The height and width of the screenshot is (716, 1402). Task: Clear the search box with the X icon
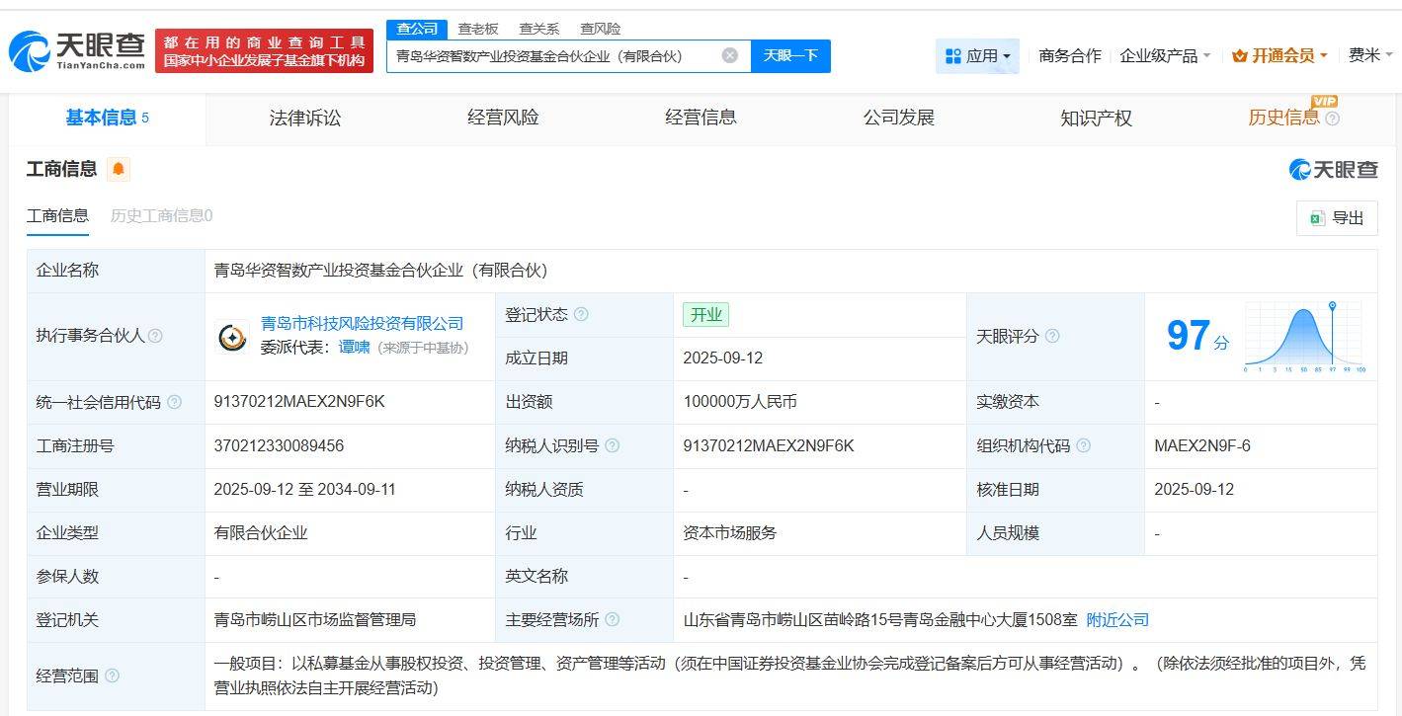tap(730, 55)
